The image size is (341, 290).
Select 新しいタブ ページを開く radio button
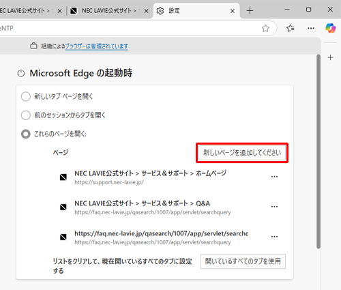[26, 96]
